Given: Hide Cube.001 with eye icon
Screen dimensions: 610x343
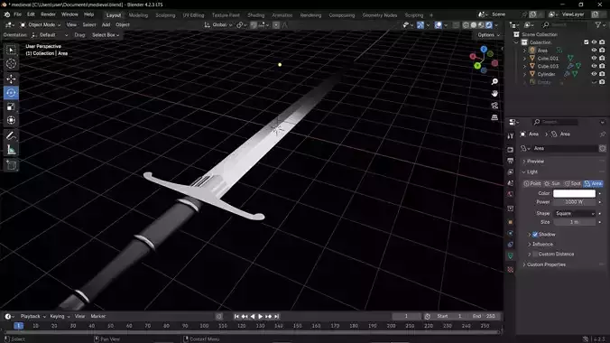Looking at the screenshot, I should pyautogui.click(x=594, y=58).
